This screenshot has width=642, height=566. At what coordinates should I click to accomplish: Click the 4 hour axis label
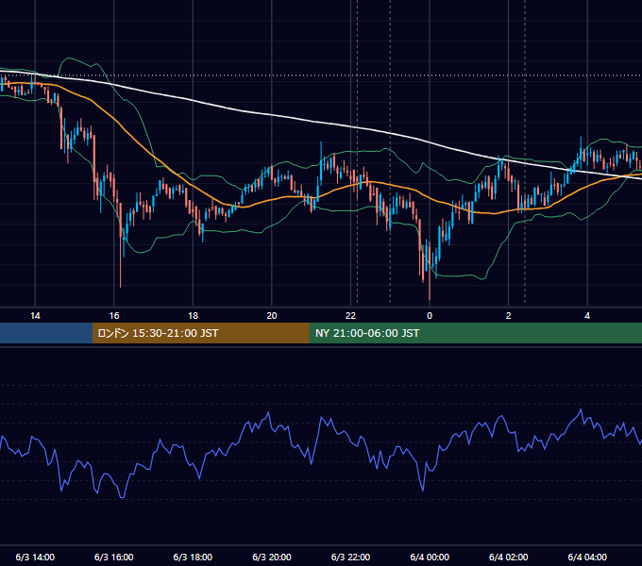pyautogui.click(x=587, y=316)
